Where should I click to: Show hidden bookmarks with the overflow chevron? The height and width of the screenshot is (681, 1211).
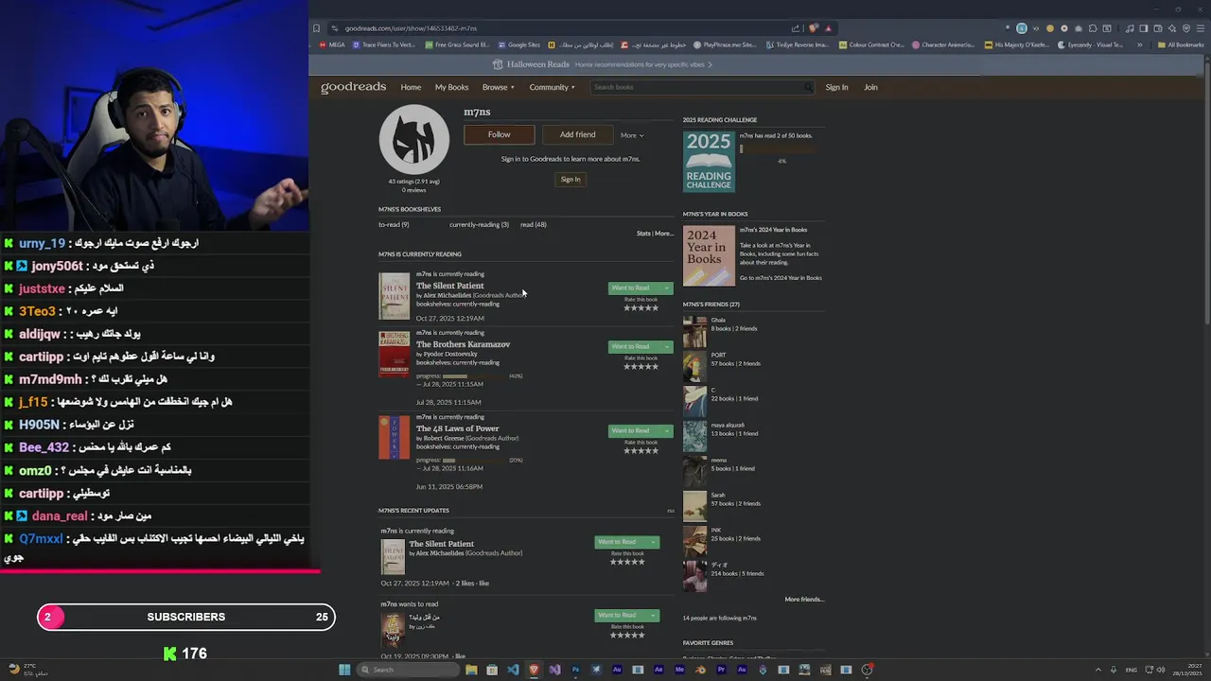click(1139, 44)
